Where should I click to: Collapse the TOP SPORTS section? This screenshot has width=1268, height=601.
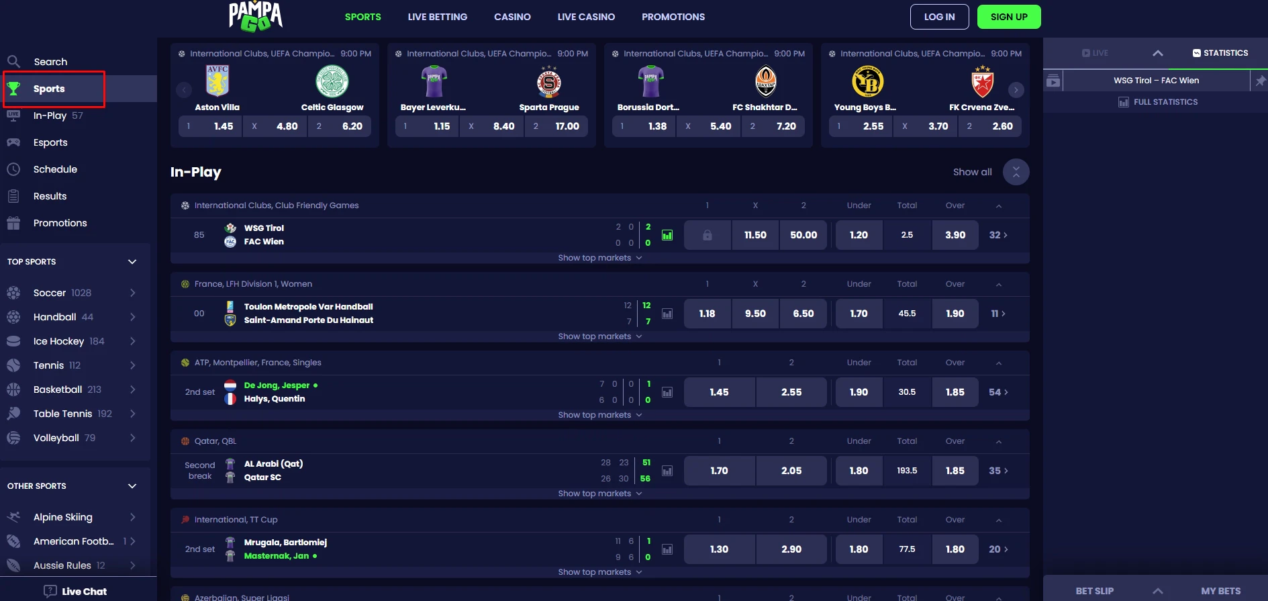click(x=132, y=262)
